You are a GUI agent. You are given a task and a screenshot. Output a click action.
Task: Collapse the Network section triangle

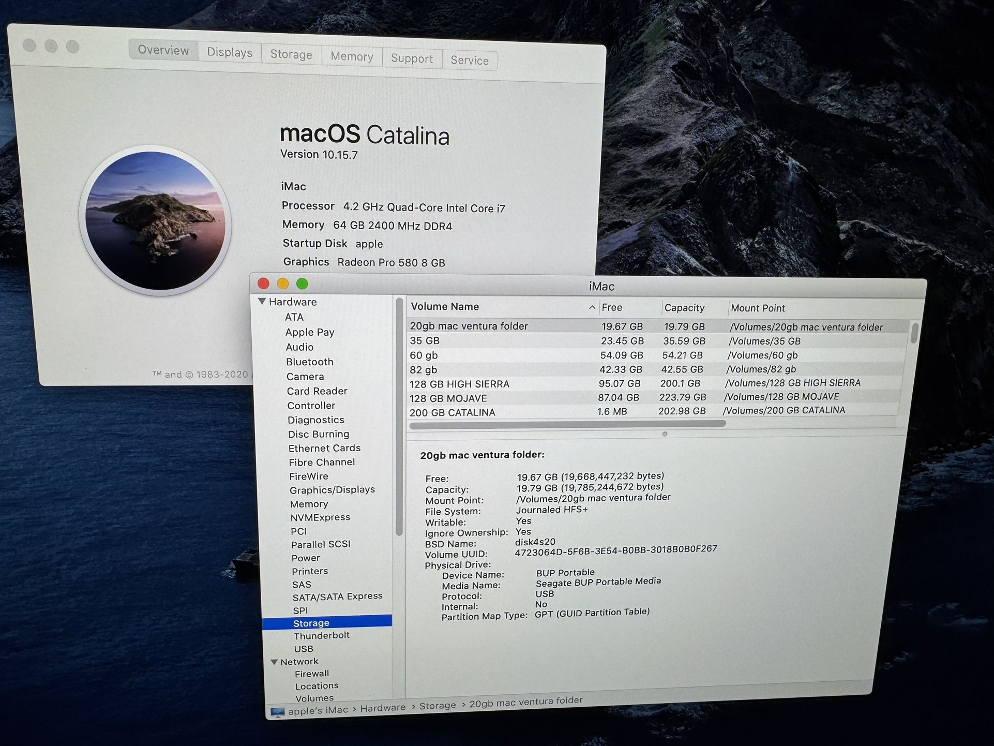(x=274, y=662)
